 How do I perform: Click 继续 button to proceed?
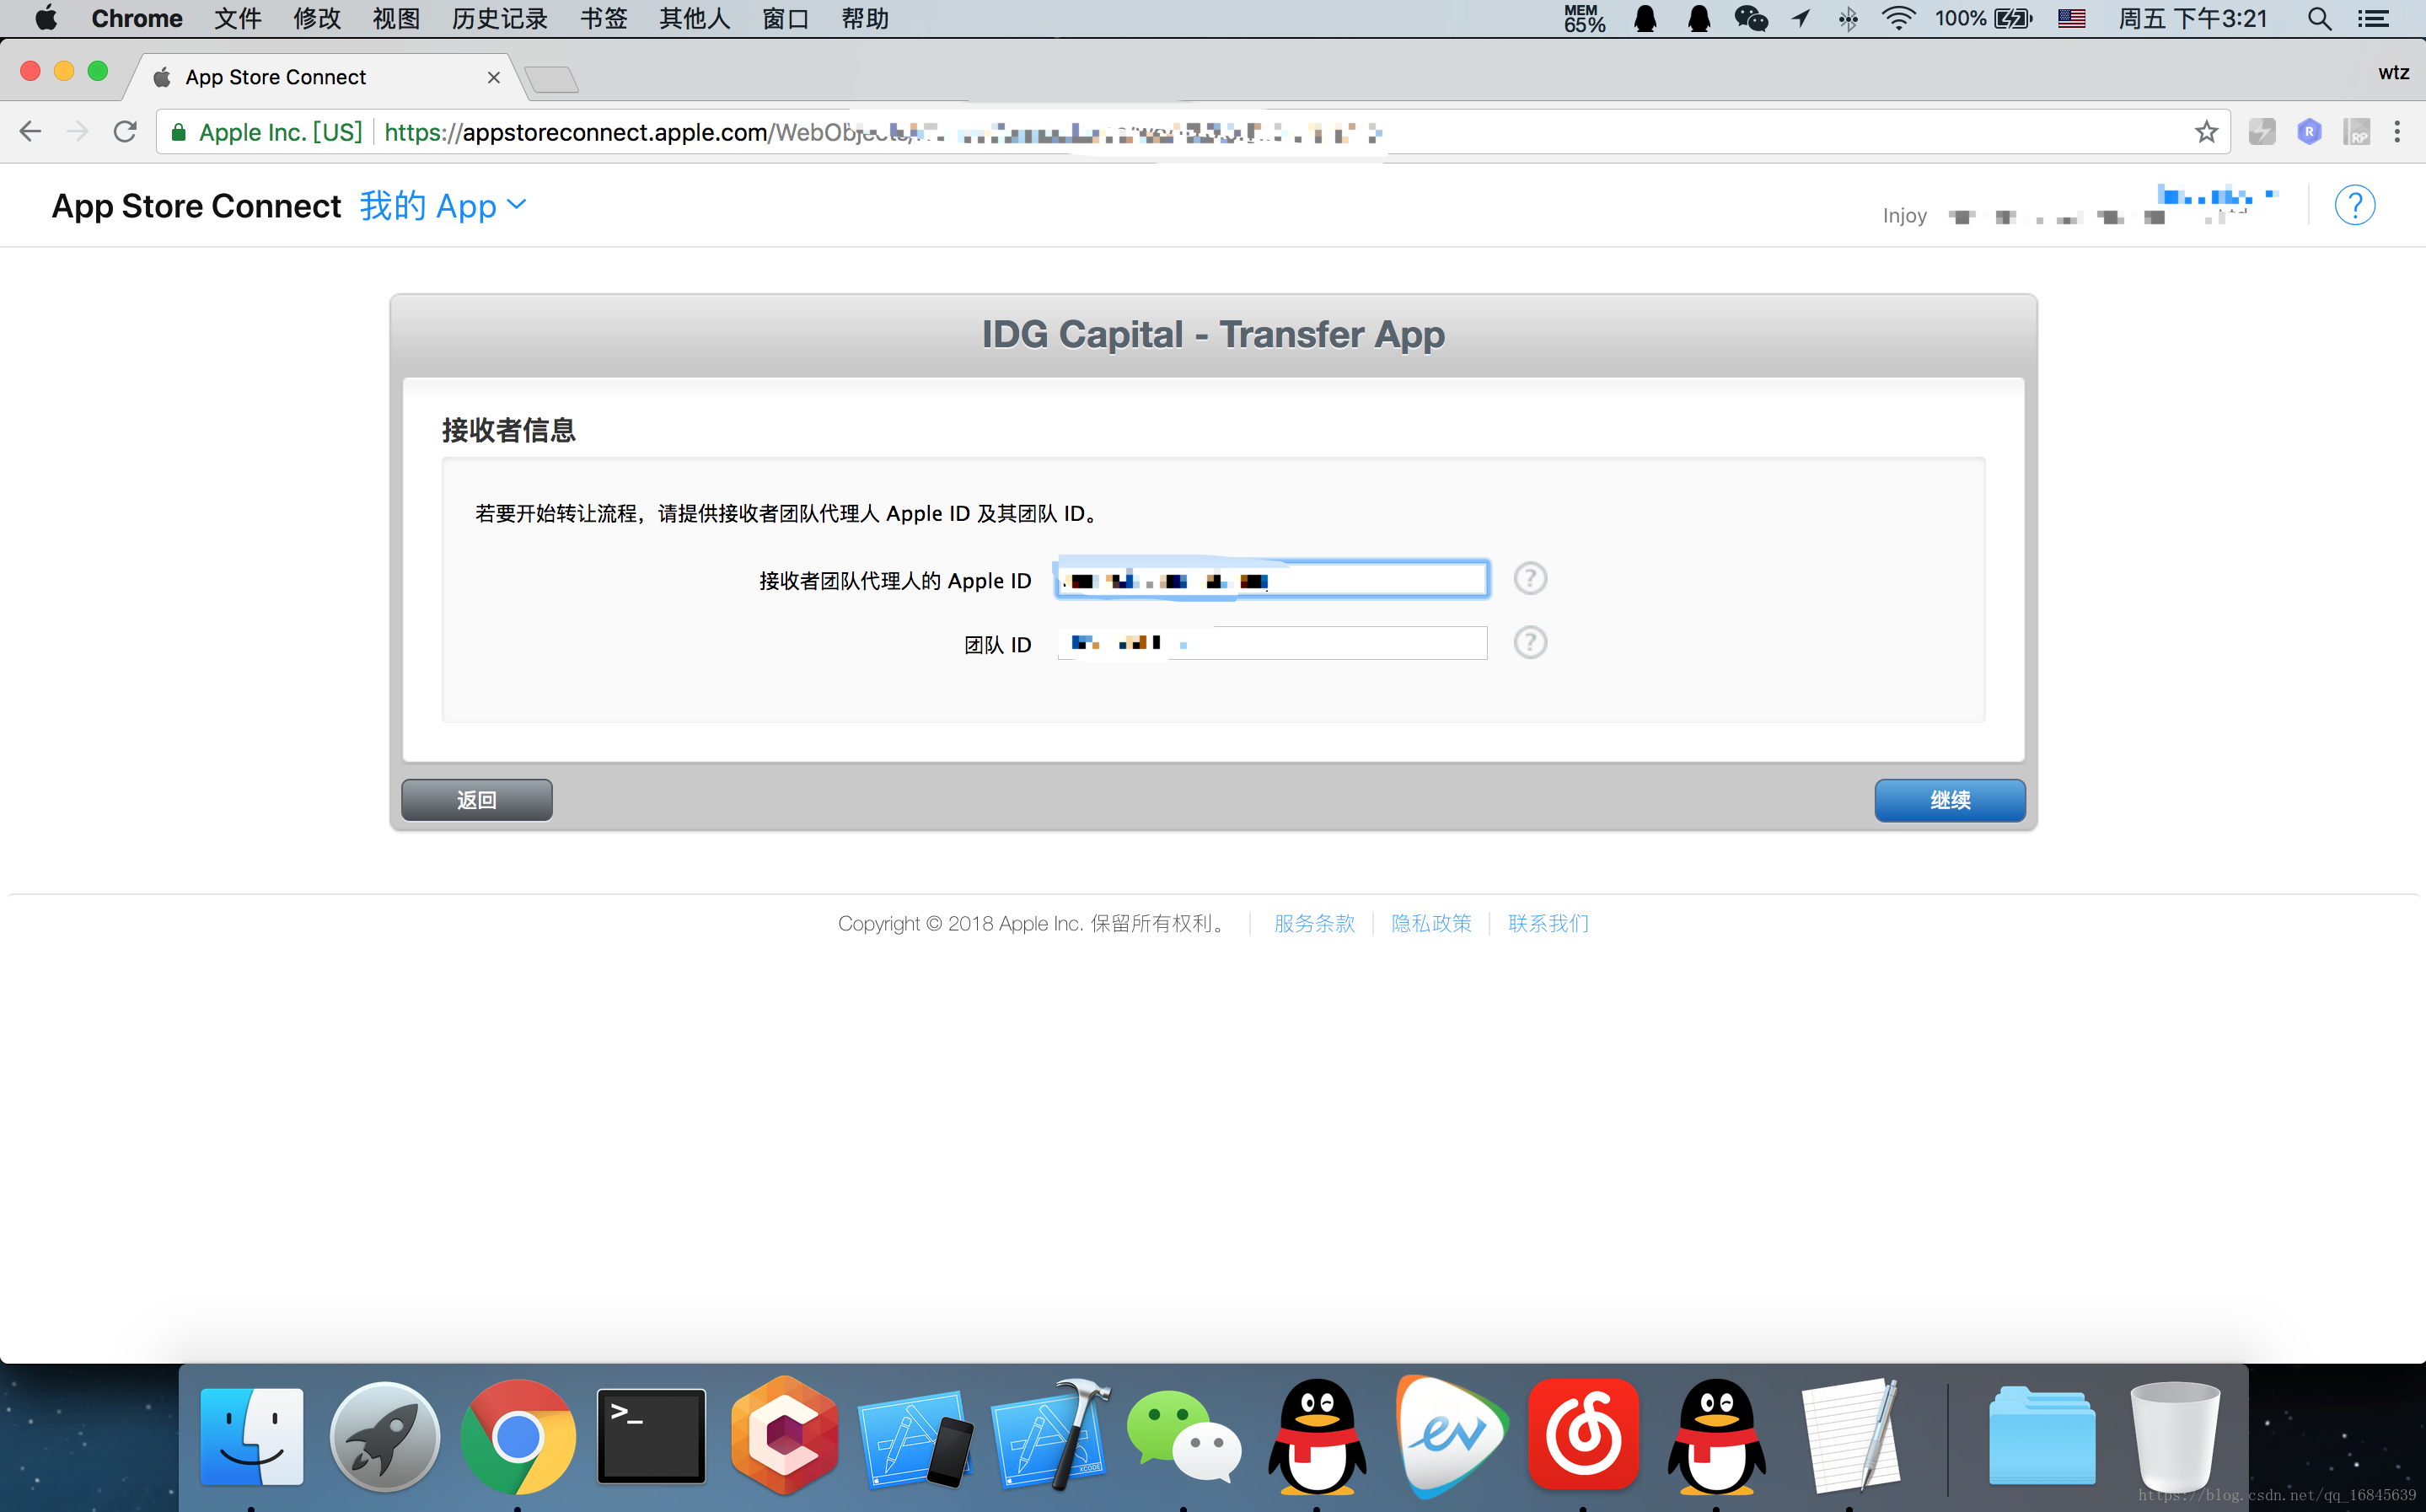pyautogui.click(x=1951, y=800)
